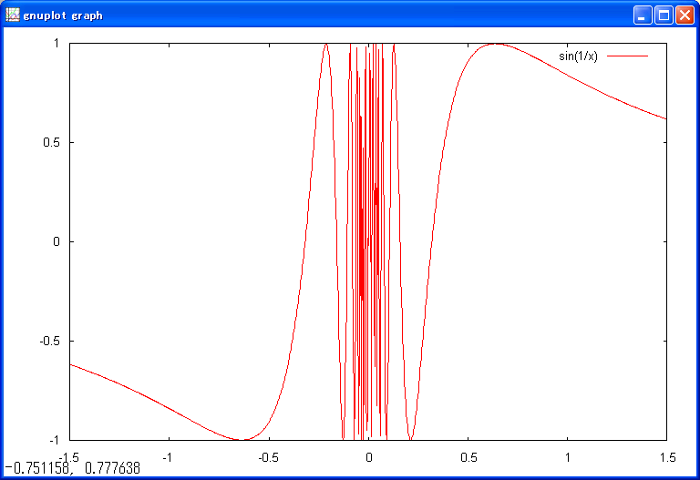The height and width of the screenshot is (480, 700).
Task: Click the y-axis label 0.5
Action: [51, 143]
